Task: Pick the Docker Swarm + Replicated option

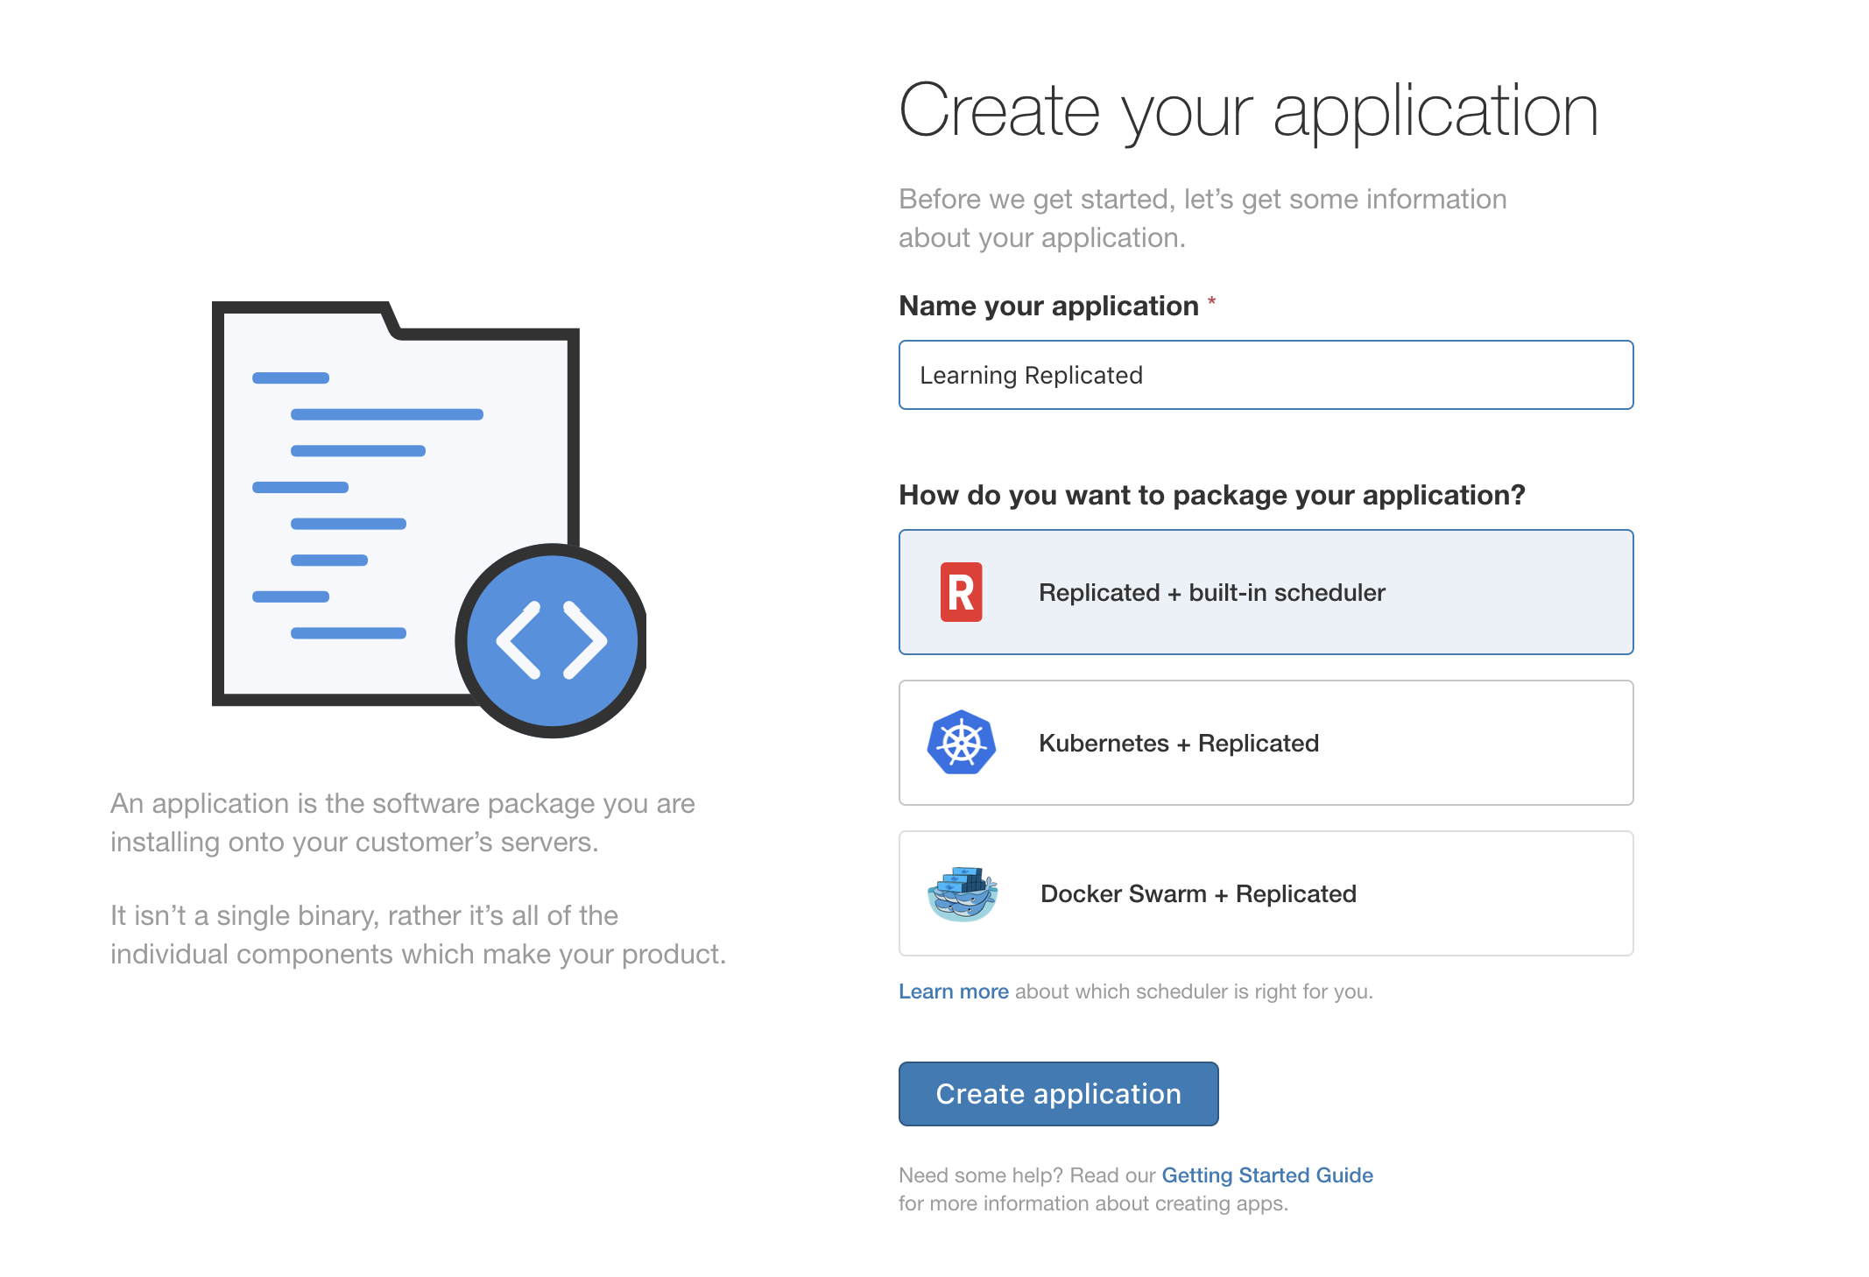Action: [1266, 893]
